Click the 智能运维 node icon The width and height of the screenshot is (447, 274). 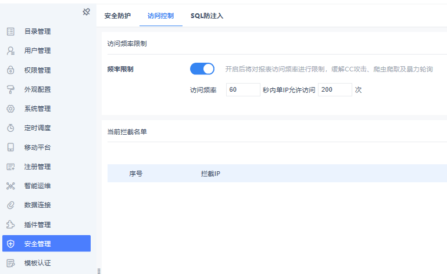pyautogui.click(x=10, y=186)
